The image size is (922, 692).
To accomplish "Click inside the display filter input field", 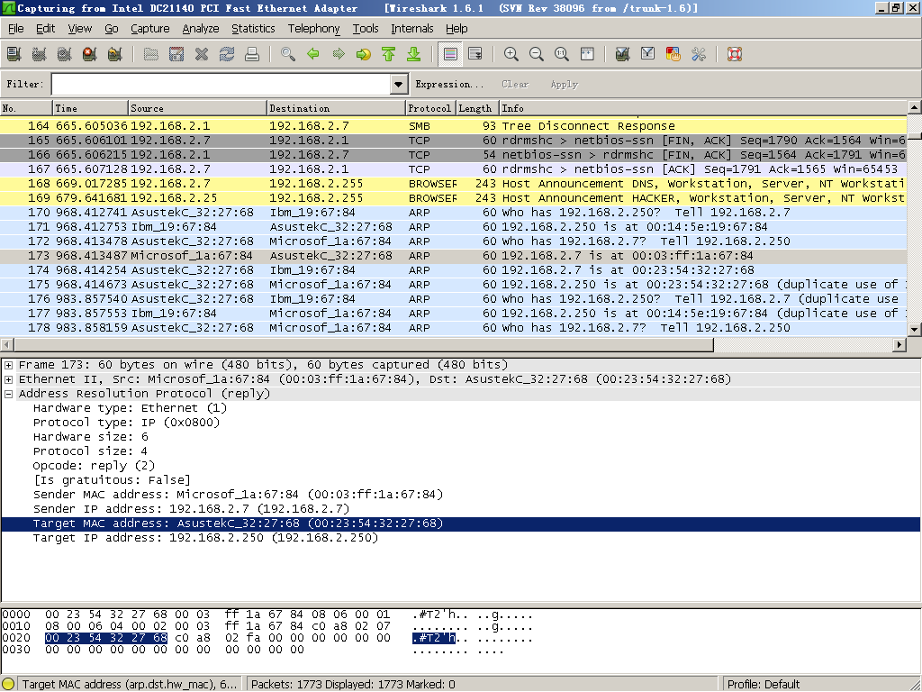I will (x=221, y=84).
